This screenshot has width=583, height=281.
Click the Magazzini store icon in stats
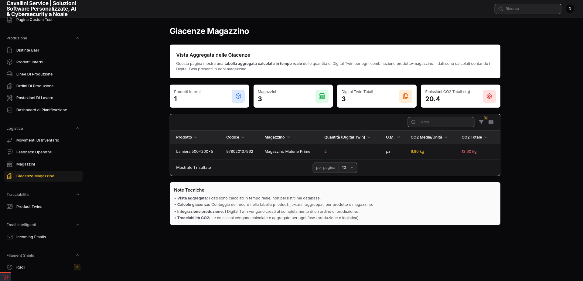click(x=322, y=96)
